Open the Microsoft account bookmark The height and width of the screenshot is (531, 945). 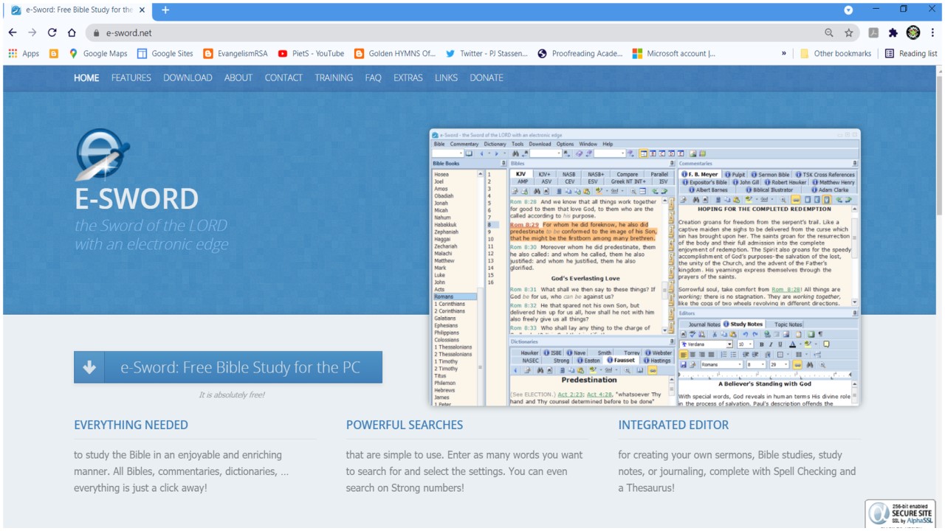tap(674, 53)
